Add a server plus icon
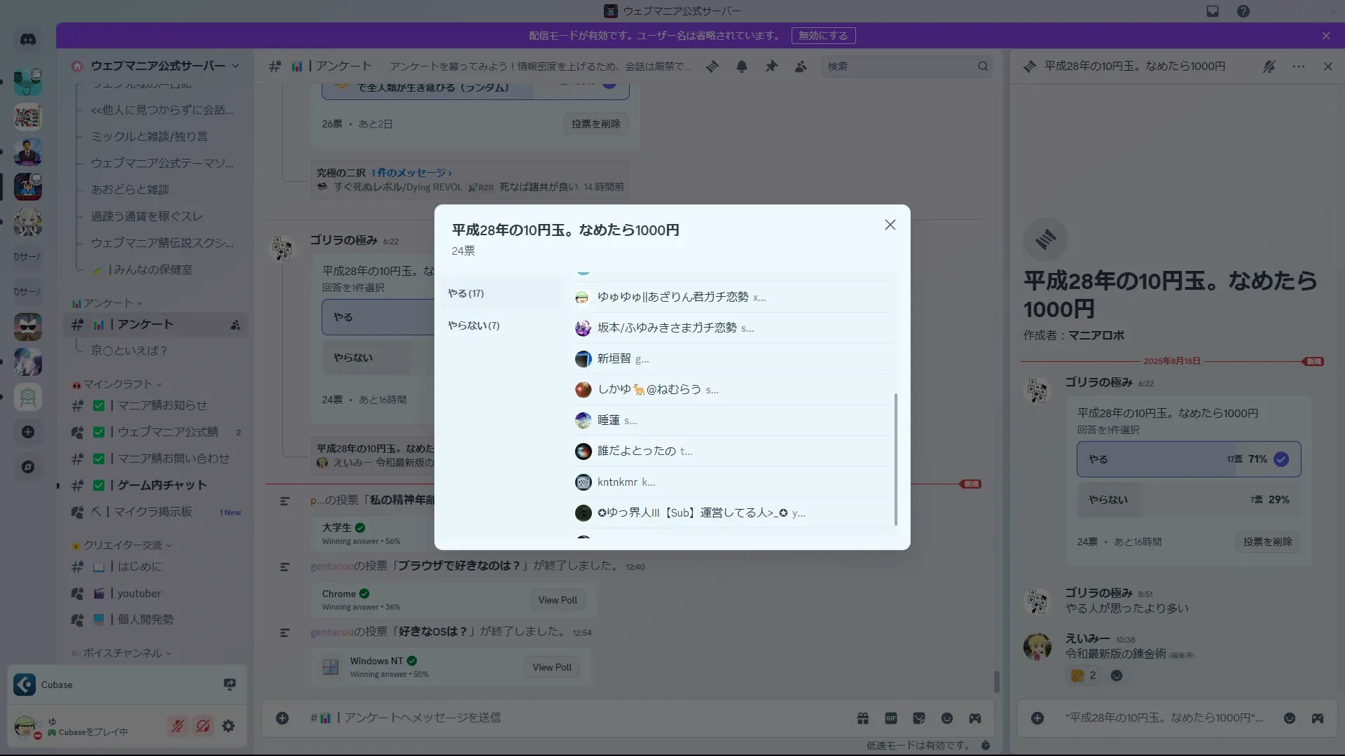 coord(28,432)
